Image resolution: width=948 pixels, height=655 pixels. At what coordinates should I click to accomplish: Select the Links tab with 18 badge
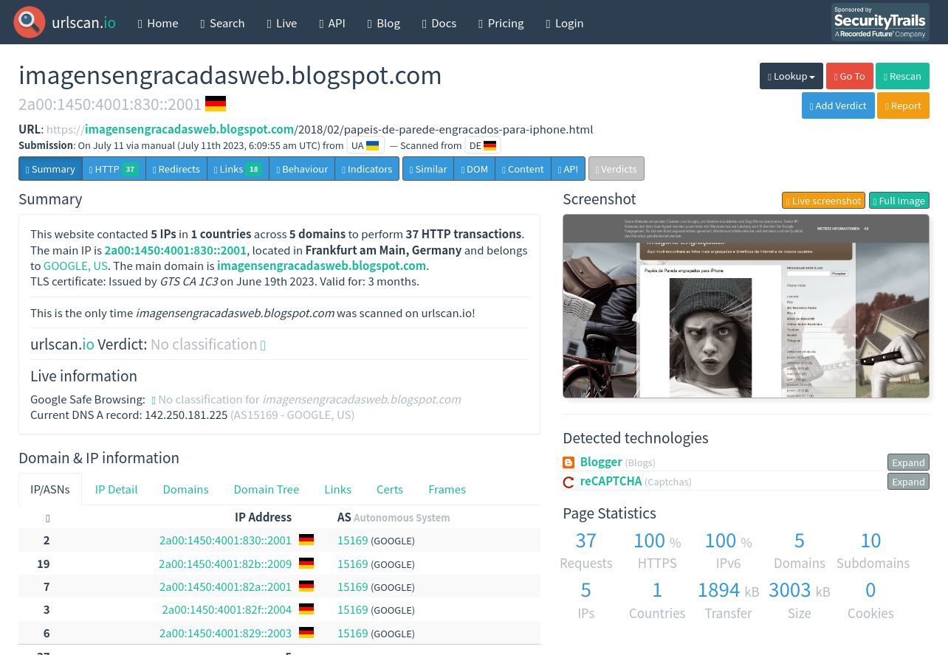point(238,169)
